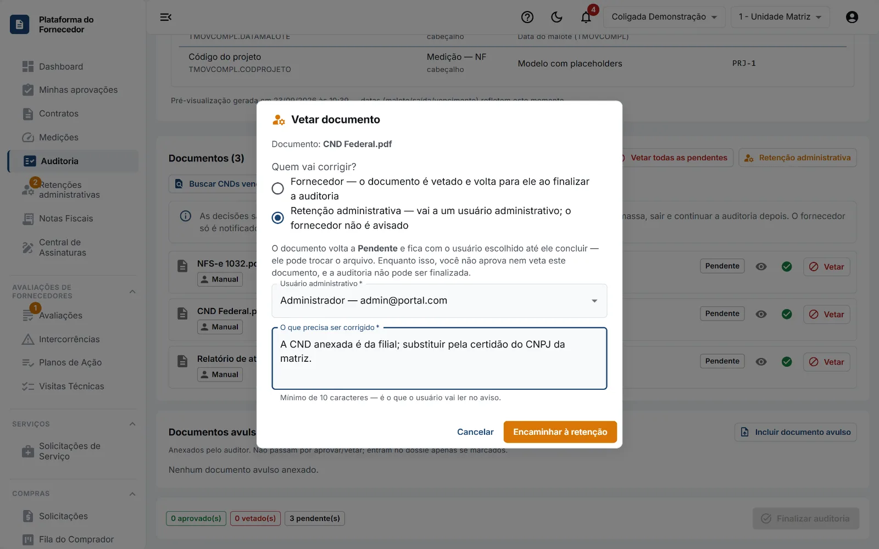Preview NFS-e 1032 document with eye icon
The height and width of the screenshot is (549, 879).
pos(761,266)
